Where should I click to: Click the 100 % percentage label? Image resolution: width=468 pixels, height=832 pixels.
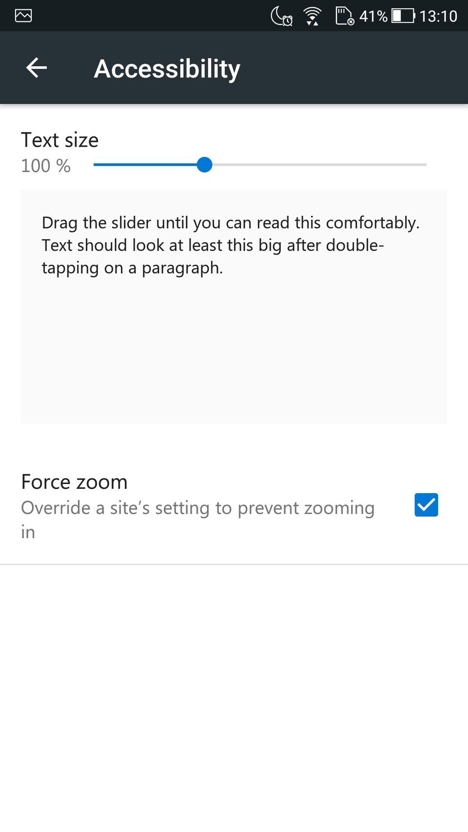point(45,166)
